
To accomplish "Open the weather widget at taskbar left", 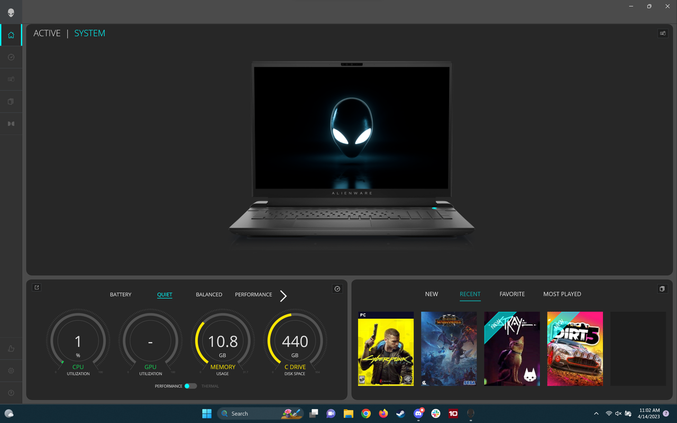I will 9,413.
